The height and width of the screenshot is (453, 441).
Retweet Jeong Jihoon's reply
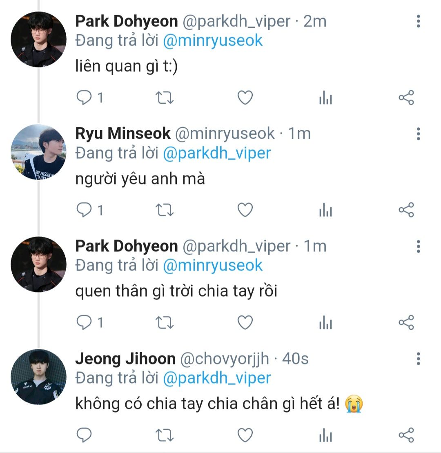point(165,435)
